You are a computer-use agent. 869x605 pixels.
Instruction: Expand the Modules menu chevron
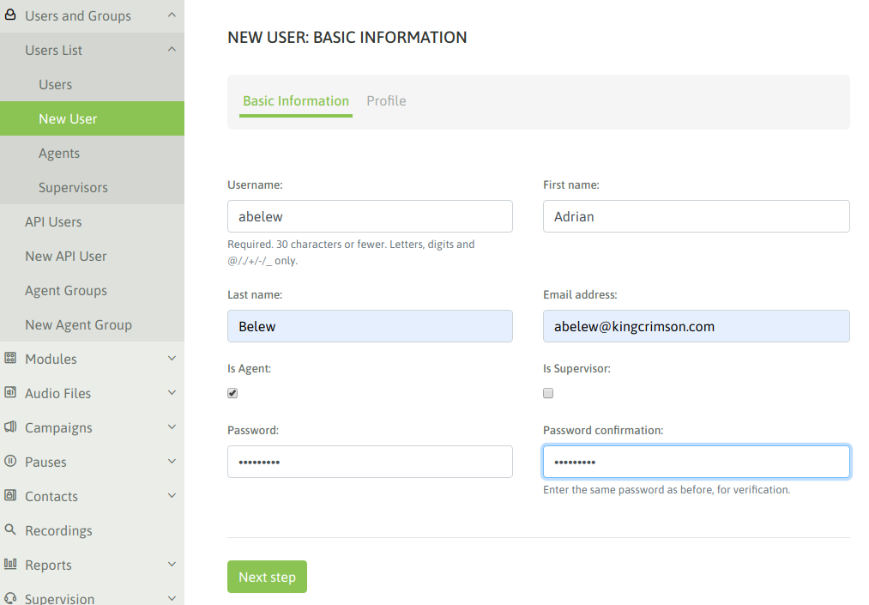click(x=172, y=358)
